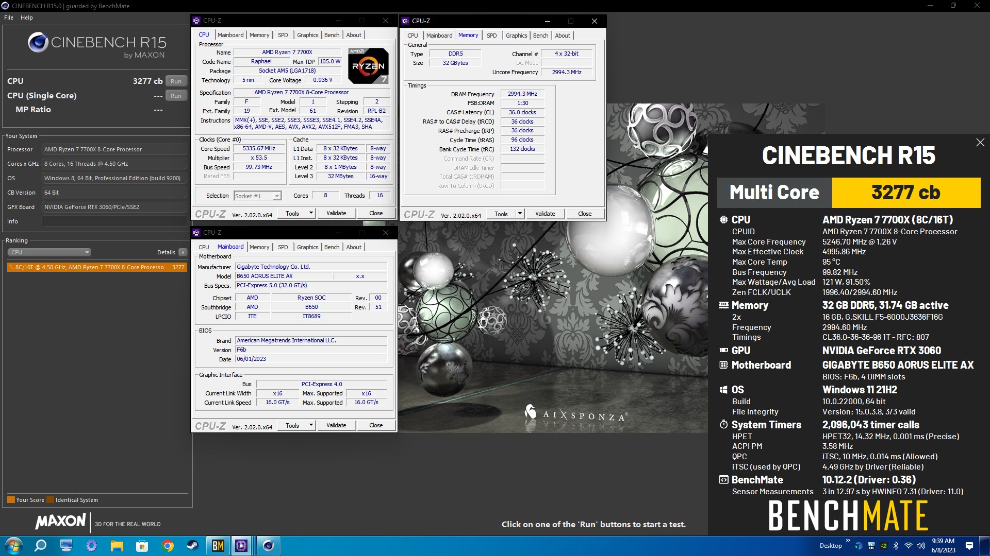The width and height of the screenshot is (990, 556).
Task: Expand the Desktop toolbar chevron on taskbar
Action: point(848,541)
